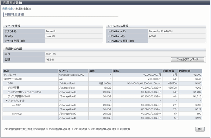Click the 2013-03 年月 value field

click(125, 54)
